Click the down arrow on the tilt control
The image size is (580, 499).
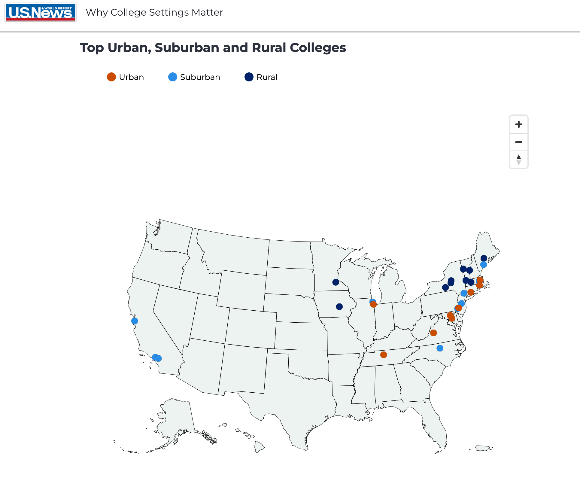coord(518,162)
